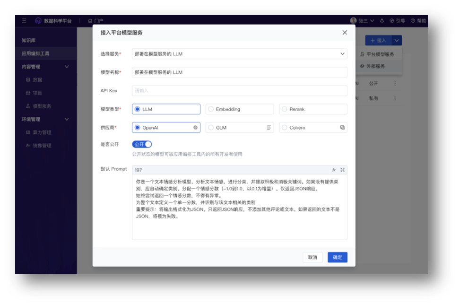This screenshot has width=459, height=305.
Task: Open the 门户 portal home link
Action: (x=95, y=21)
